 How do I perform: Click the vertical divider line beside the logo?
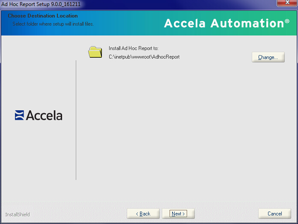click(76, 120)
